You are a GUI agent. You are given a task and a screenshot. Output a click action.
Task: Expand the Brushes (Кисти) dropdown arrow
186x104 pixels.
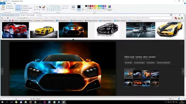[44, 10]
